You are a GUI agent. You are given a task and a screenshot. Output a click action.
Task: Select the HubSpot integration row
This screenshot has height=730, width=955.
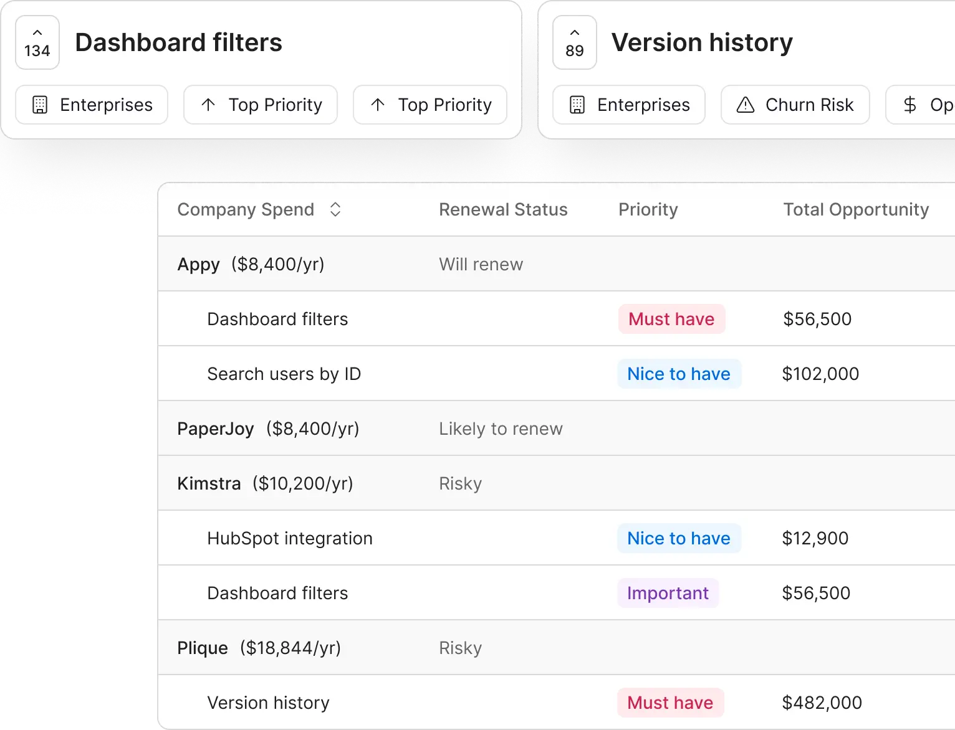(x=289, y=538)
